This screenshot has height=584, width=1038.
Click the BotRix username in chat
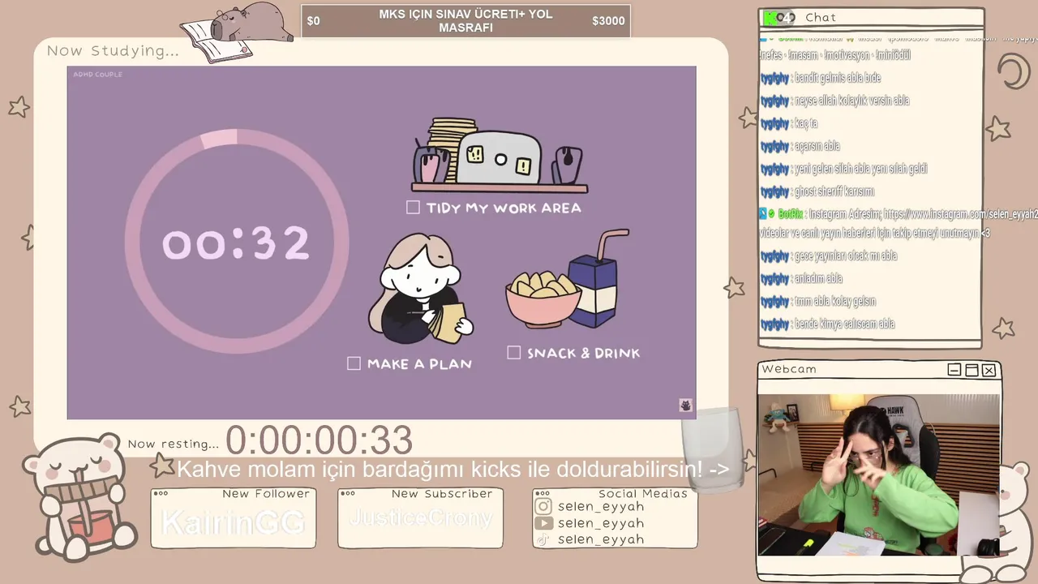790,214
